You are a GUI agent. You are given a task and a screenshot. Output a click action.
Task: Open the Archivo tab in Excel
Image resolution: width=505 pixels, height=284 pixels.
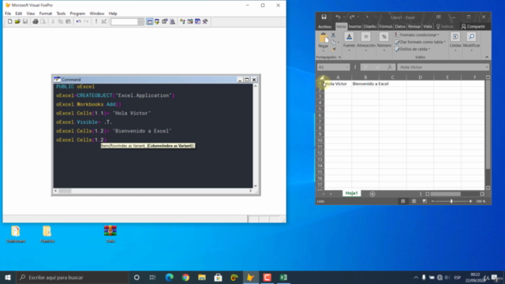tap(324, 26)
